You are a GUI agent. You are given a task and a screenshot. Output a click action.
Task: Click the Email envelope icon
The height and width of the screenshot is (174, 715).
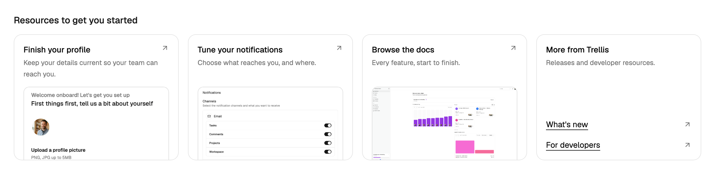(209, 116)
